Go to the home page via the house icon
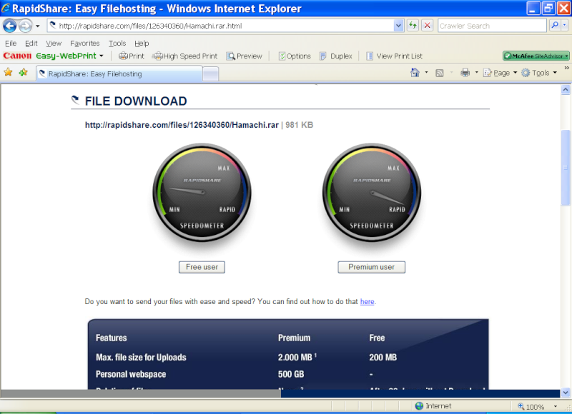 415,73
